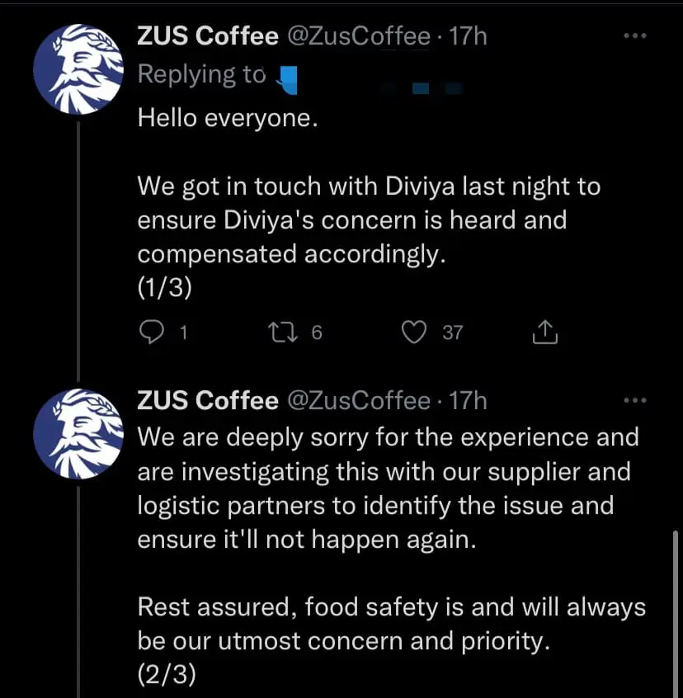Like the first ZUS Coffee tweet
The image size is (683, 698).
click(x=412, y=332)
